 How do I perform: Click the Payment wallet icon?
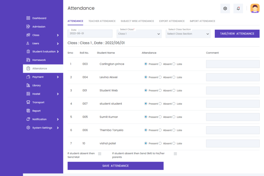(x=28, y=77)
